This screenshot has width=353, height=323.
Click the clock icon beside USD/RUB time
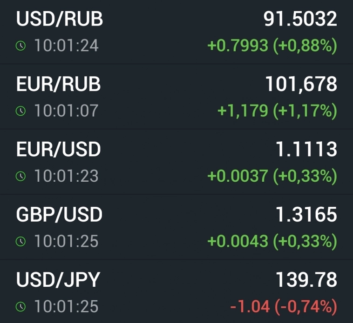click(20, 46)
